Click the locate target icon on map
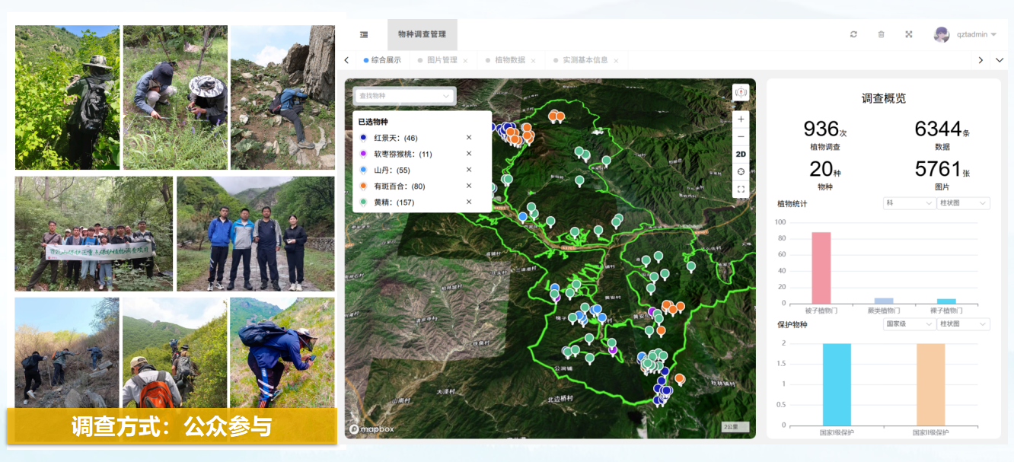This screenshot has height=462, width=1014. tap(741, 172)
